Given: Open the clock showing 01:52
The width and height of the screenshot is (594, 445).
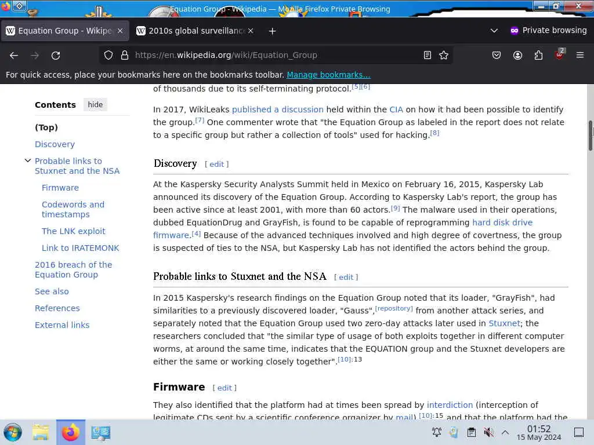Looking at the screenshot, I should tap(539, 432).
